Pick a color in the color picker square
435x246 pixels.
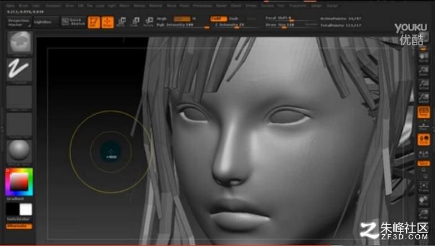19,181
